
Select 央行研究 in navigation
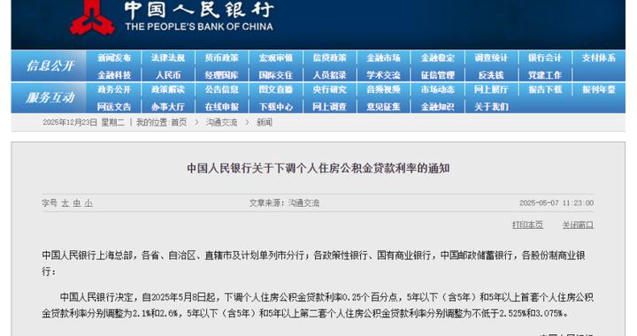(329, 89)
